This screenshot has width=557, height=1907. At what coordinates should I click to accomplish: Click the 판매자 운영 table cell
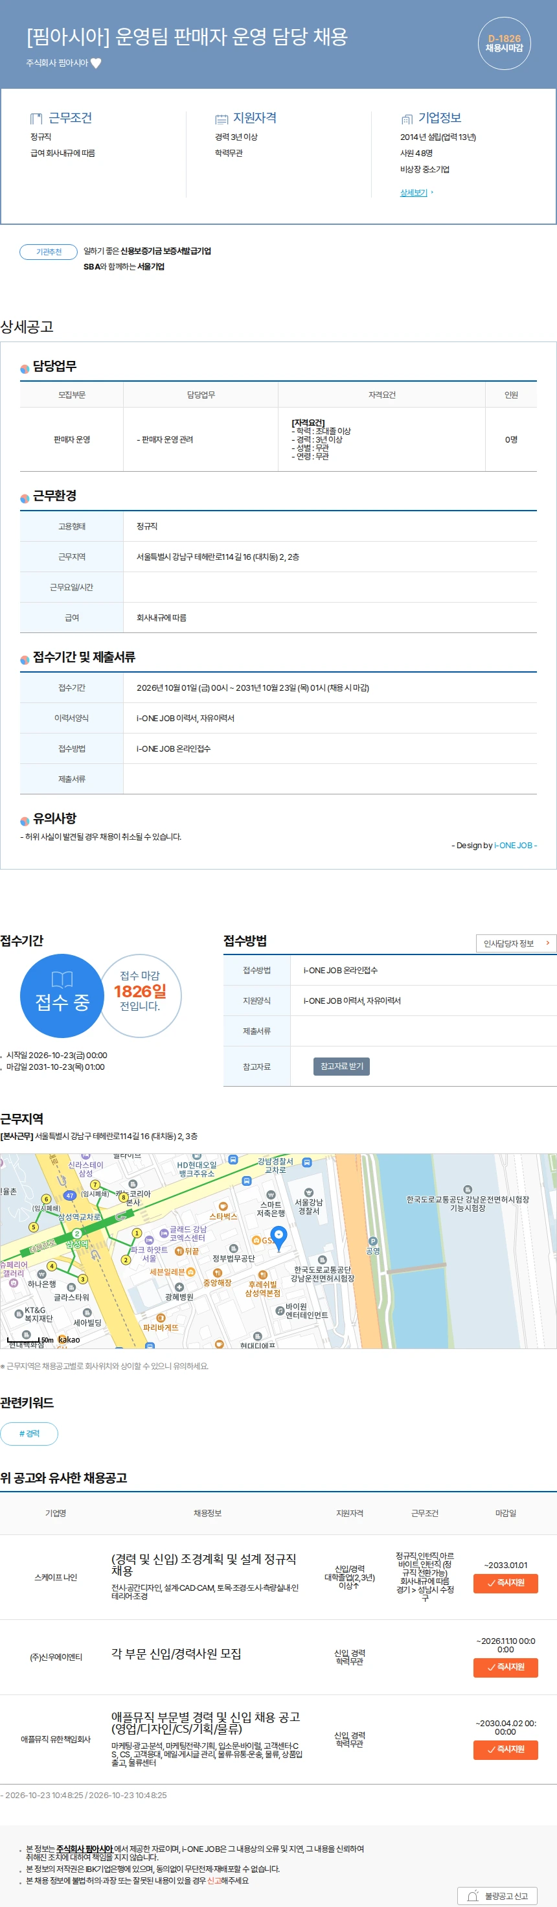(72, 440)
